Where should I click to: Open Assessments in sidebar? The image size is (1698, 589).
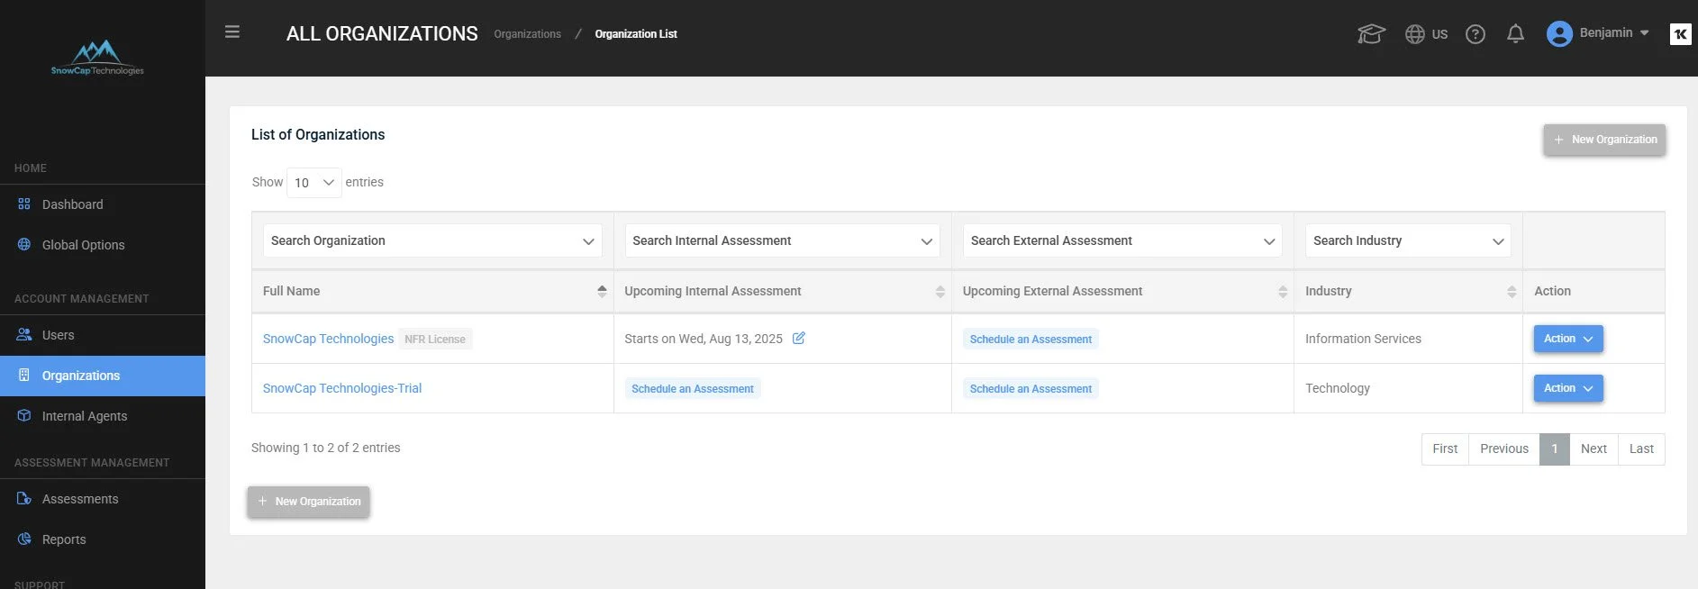click(103, 499)
